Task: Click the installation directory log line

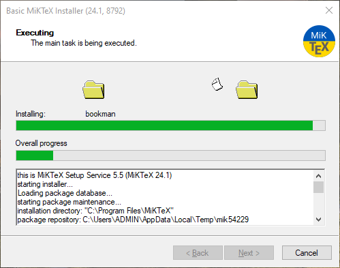Action: pyautogui.click(x=95, y=211)
